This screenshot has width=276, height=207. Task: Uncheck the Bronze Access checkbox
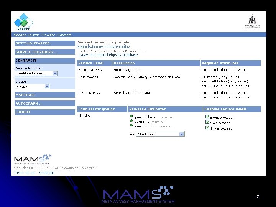tap(207, 117)
